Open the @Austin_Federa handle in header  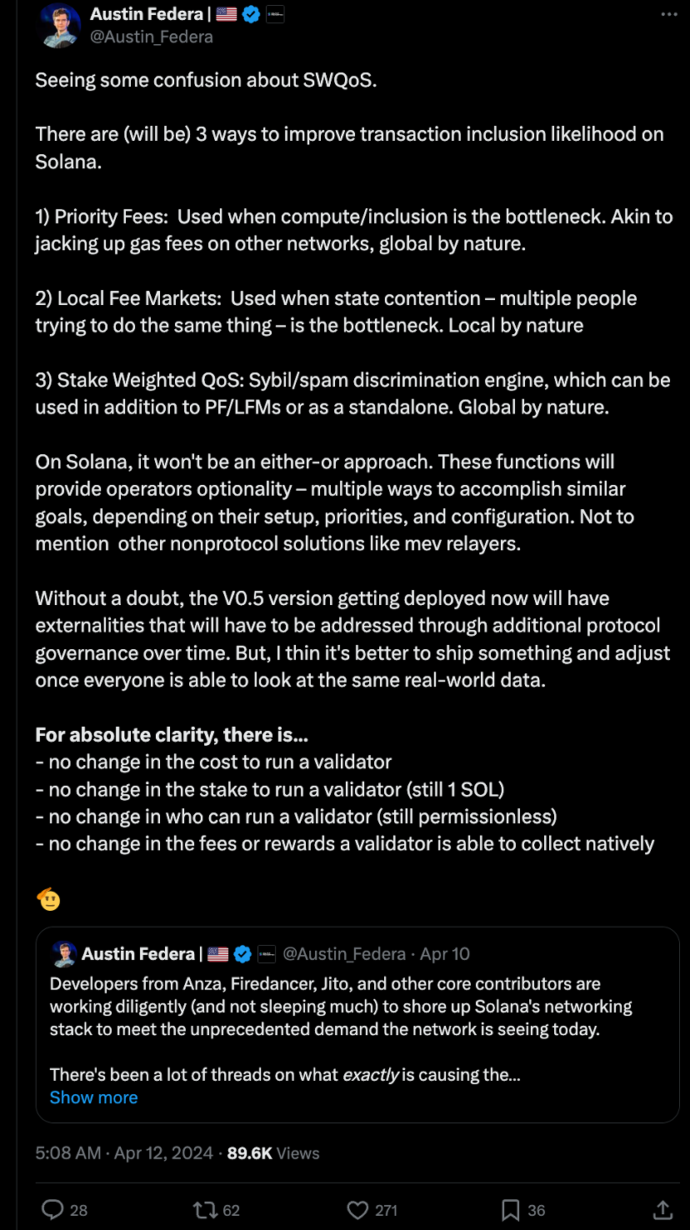(152, 37)
